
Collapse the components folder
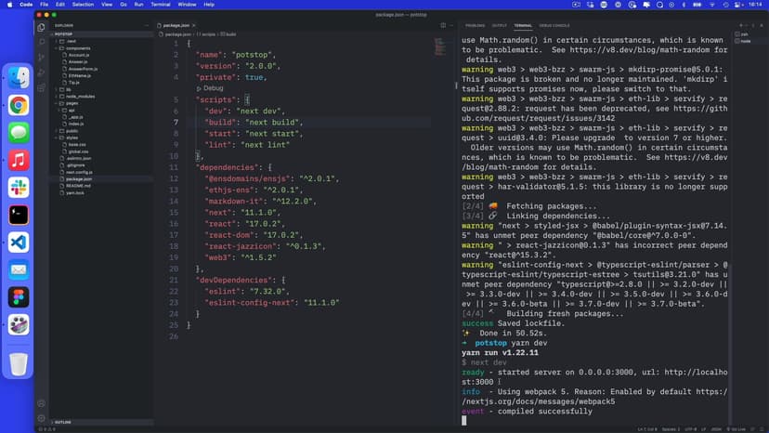[77, 48]
